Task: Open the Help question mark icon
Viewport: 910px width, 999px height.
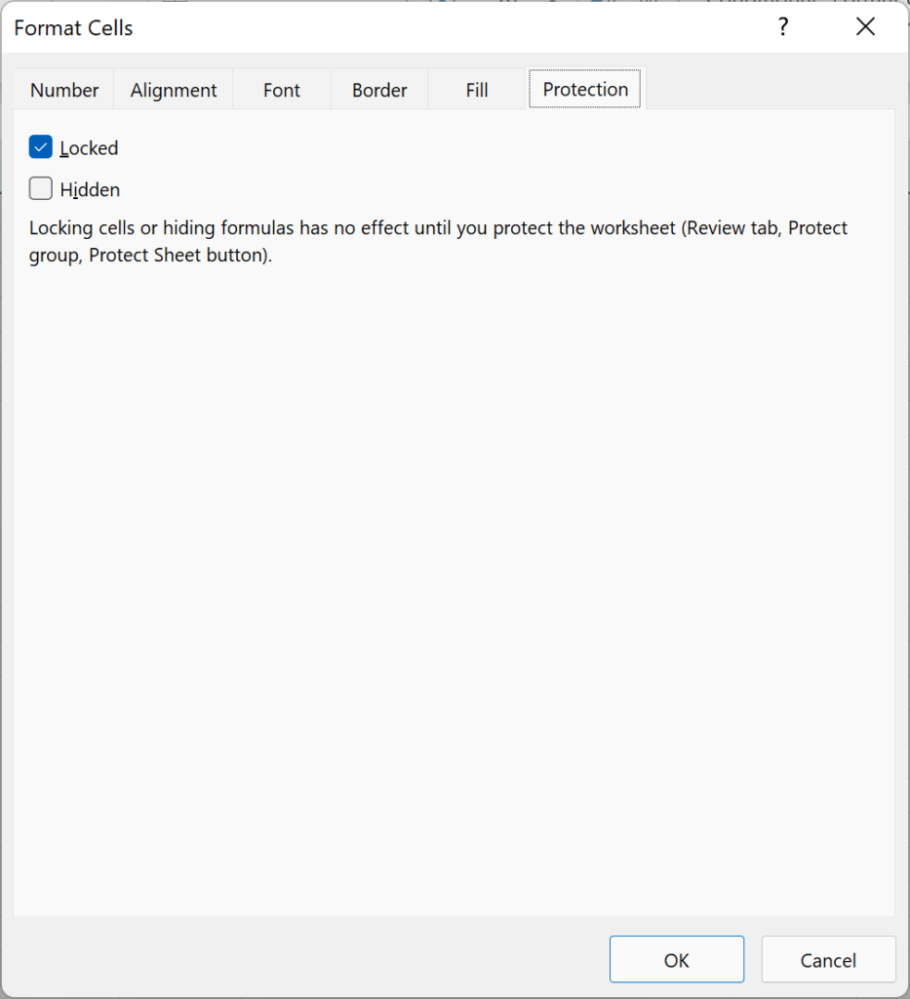Action: coord(782,26)
